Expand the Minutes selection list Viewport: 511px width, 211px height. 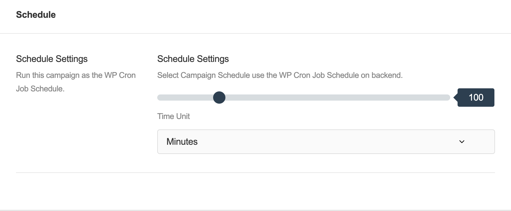click(x=326, y=142)
